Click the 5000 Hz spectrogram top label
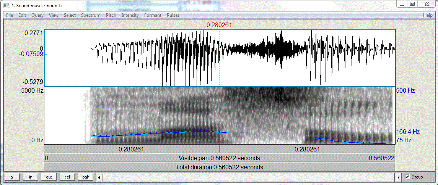Viewport: 438px width, 185px height. tap(33, 90)
